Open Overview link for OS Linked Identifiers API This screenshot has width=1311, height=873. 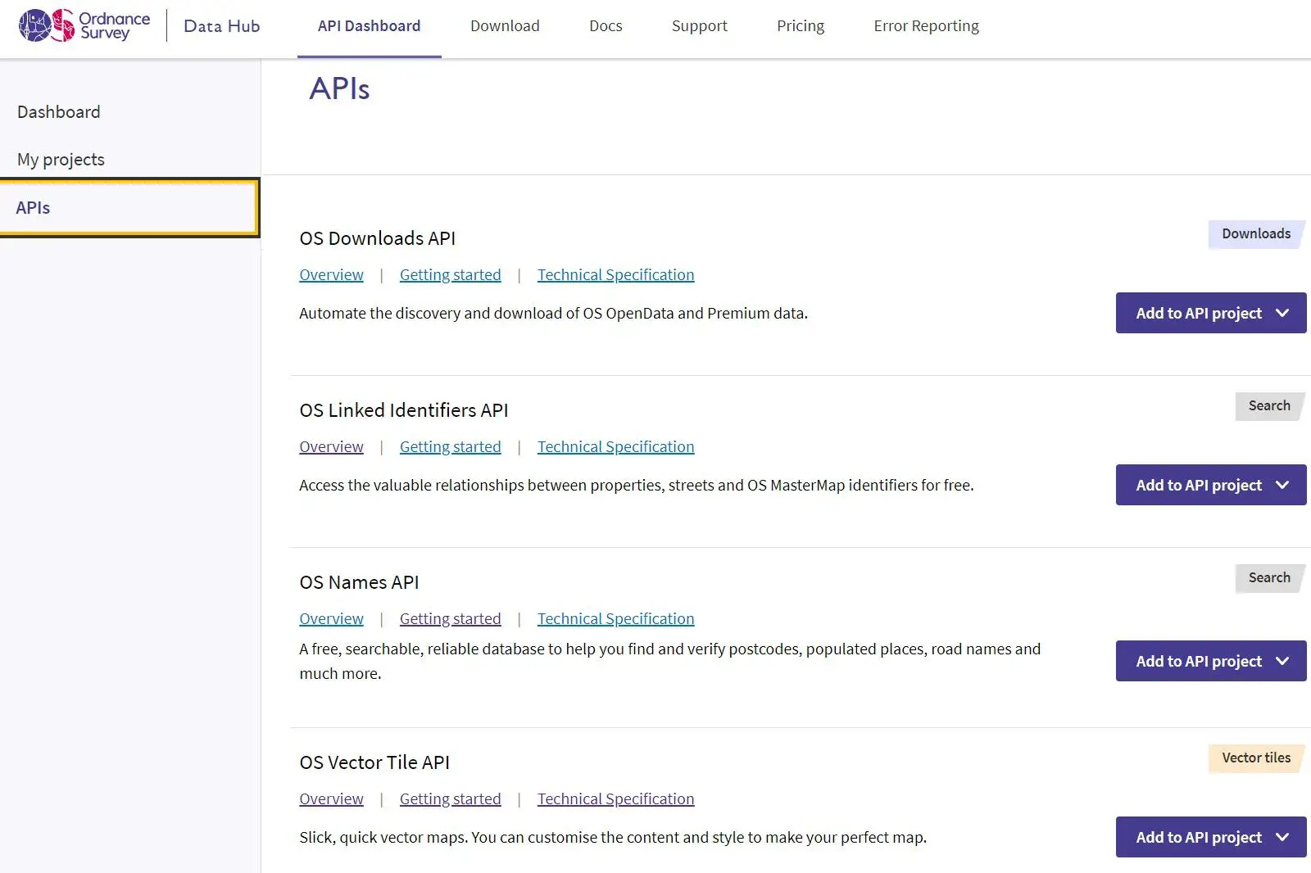coord(331,447)
